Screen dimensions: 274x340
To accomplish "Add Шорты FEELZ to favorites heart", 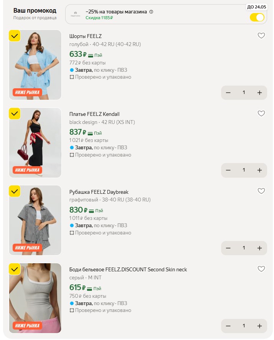I will pyautogui.click(x=261, y=35).
